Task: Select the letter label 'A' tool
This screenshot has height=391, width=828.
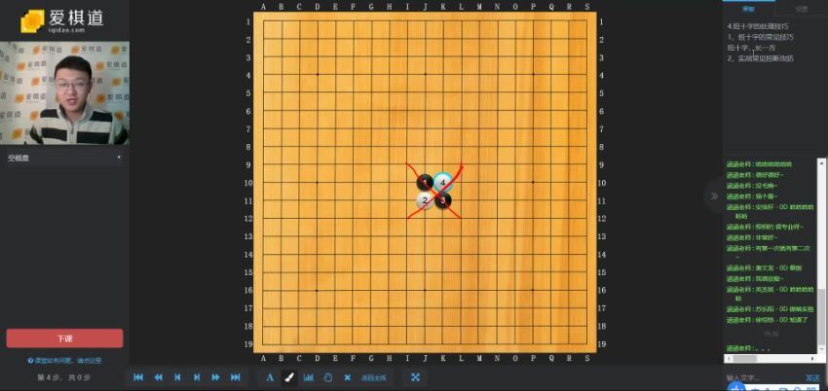Action: (x=270, y=377)
